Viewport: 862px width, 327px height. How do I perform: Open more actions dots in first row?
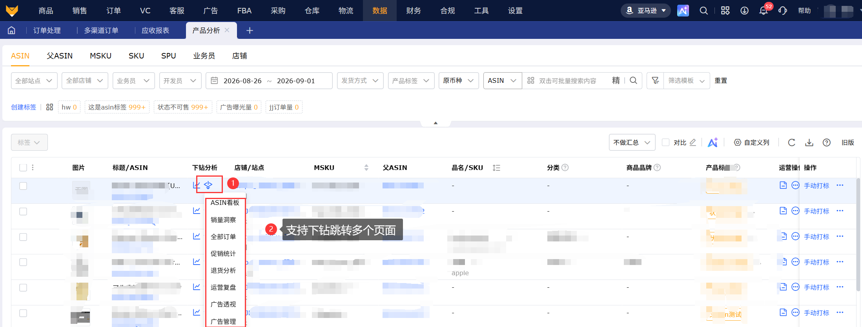click(840, 185)
